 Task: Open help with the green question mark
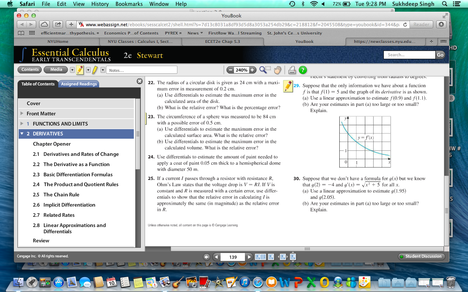[303, 70]
